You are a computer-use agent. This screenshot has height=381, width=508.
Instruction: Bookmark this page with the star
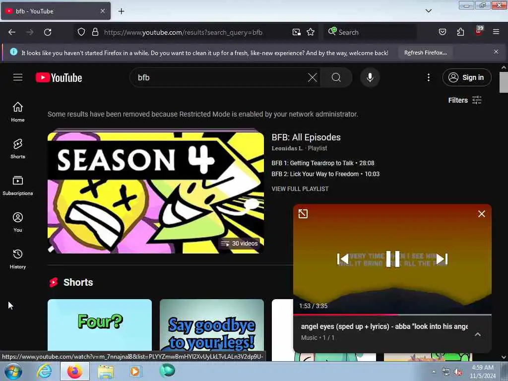[x=311, y=32]
